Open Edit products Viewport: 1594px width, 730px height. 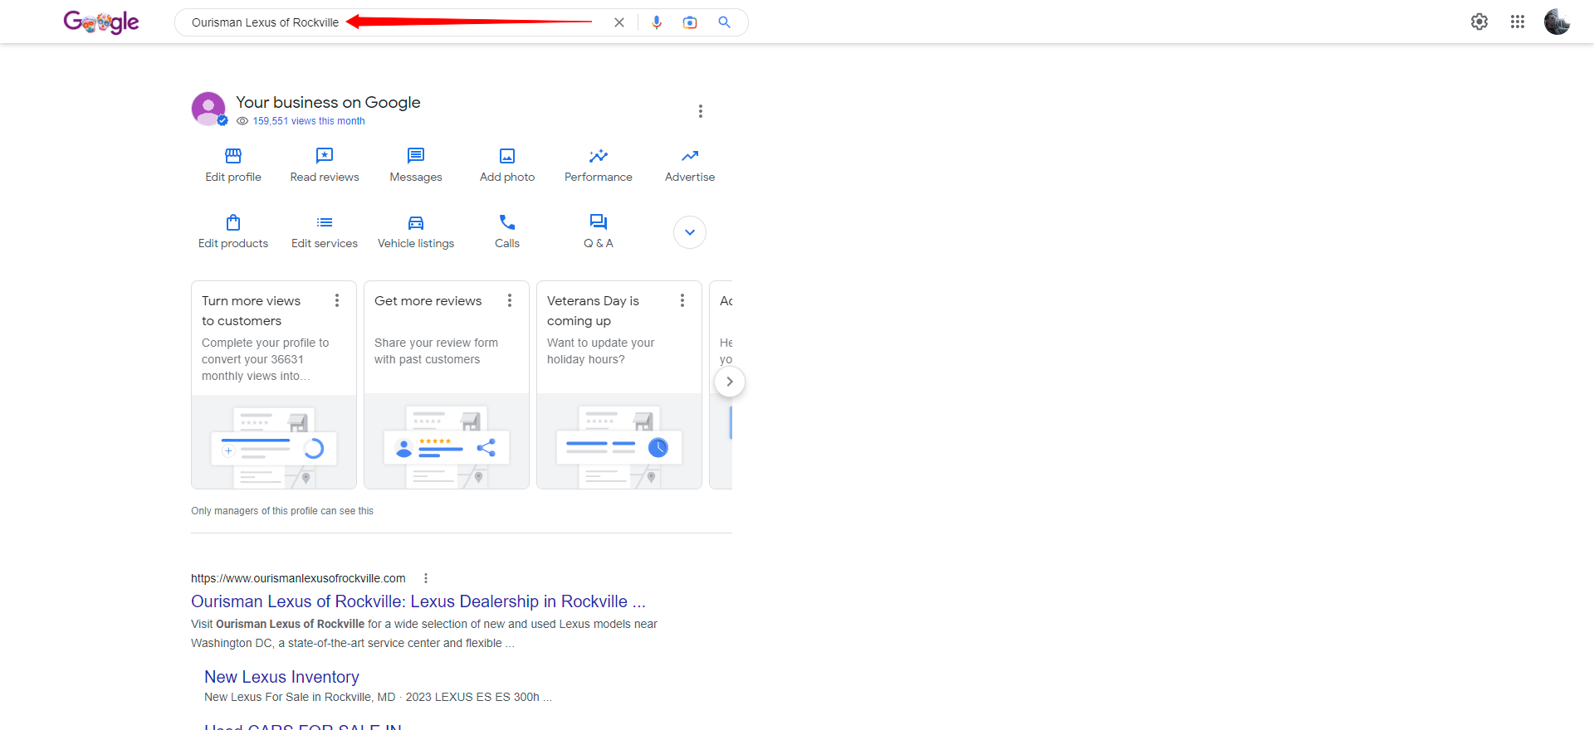[x=233, y=231]
